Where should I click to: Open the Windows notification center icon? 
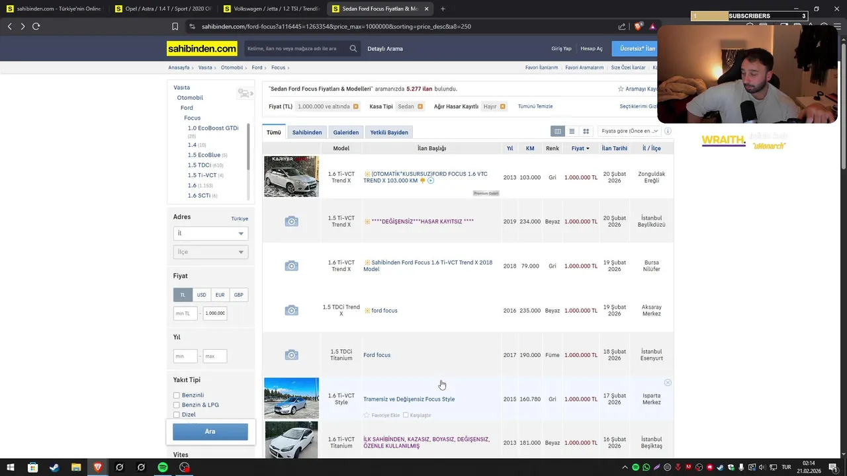click(834, 467)
